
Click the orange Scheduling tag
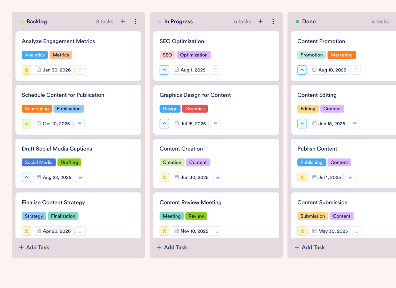pos(37,108)
